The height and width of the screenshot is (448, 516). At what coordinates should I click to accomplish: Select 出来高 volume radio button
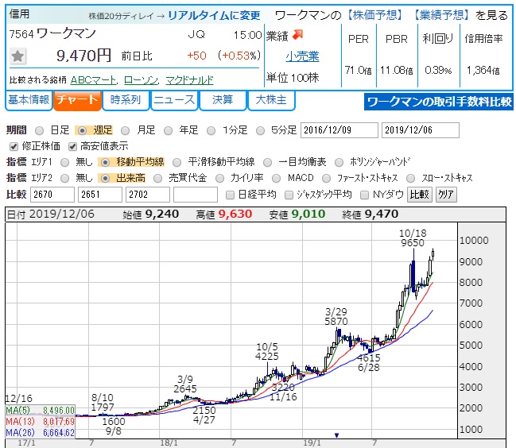105,178
